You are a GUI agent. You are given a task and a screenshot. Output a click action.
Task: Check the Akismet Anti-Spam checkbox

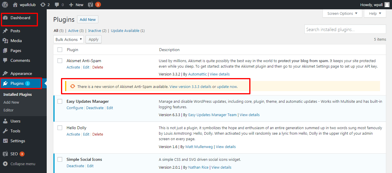(x=60, y=61)
